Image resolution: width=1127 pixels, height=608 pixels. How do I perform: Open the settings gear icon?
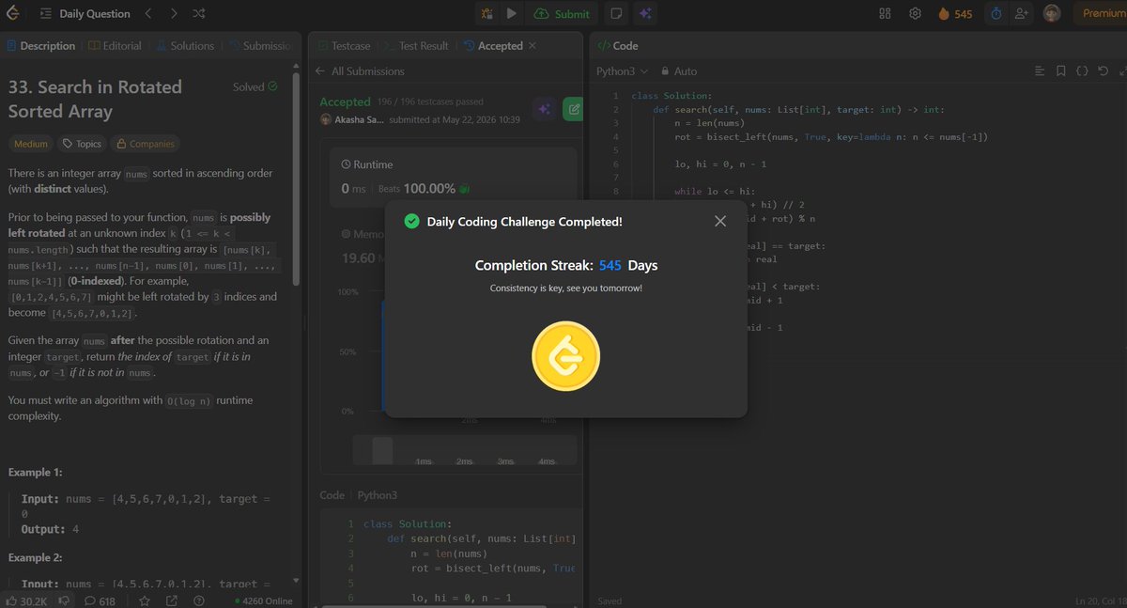[x=915, y=13]
